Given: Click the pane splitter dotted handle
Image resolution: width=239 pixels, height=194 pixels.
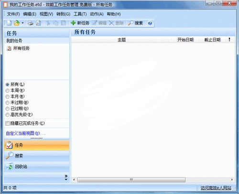Looking at the screenshot, I should [36, 138].
